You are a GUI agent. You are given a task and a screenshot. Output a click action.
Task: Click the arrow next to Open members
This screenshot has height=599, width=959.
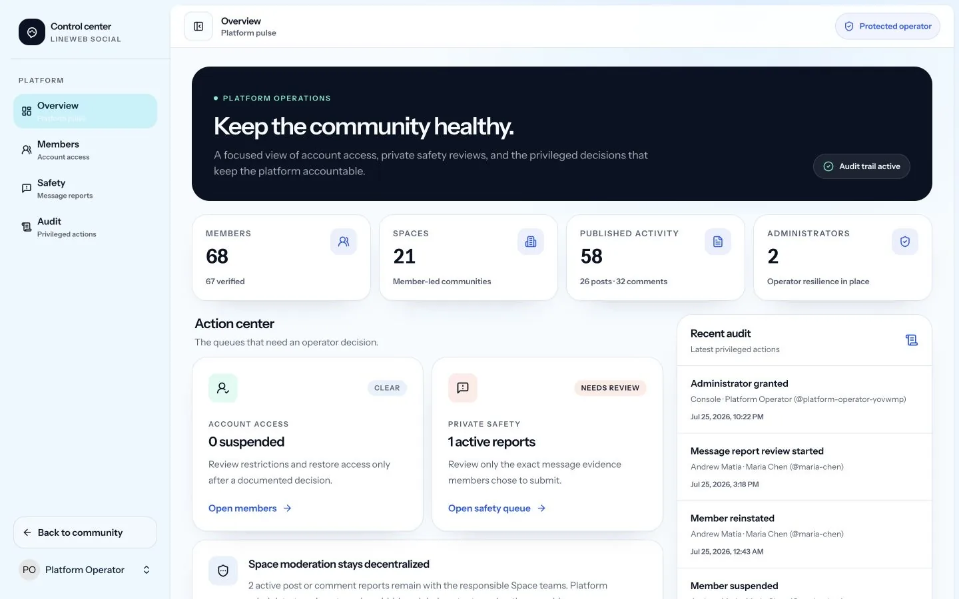coord(288,508)
